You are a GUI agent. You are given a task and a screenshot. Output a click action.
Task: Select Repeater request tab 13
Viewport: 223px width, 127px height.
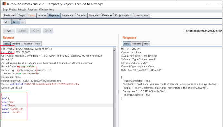pos(14,22)
